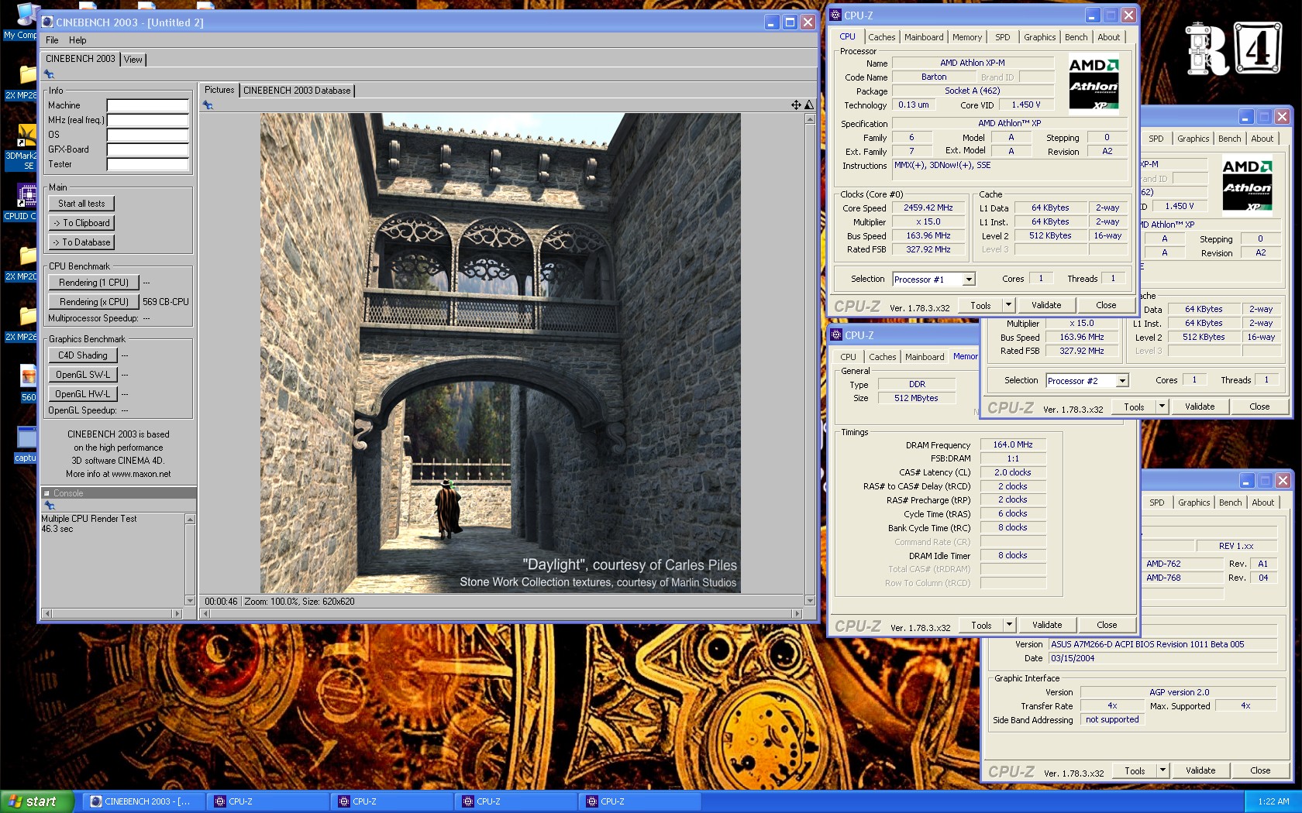Open the Processor #1 selection dropdown
Image resolution: width=1302 pixels, height=813 pixels.
tap(969, 280)
